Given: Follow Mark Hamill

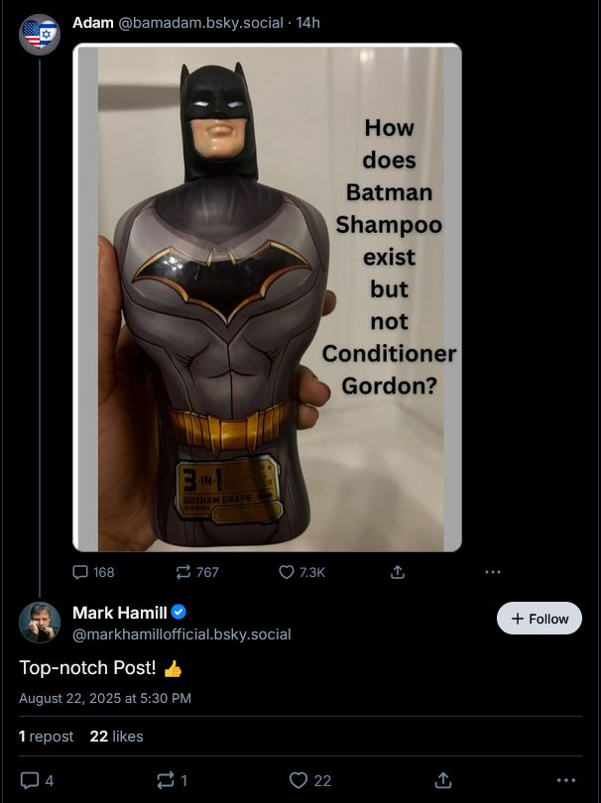Looking at the screenshot, I should tap(540, 619).
